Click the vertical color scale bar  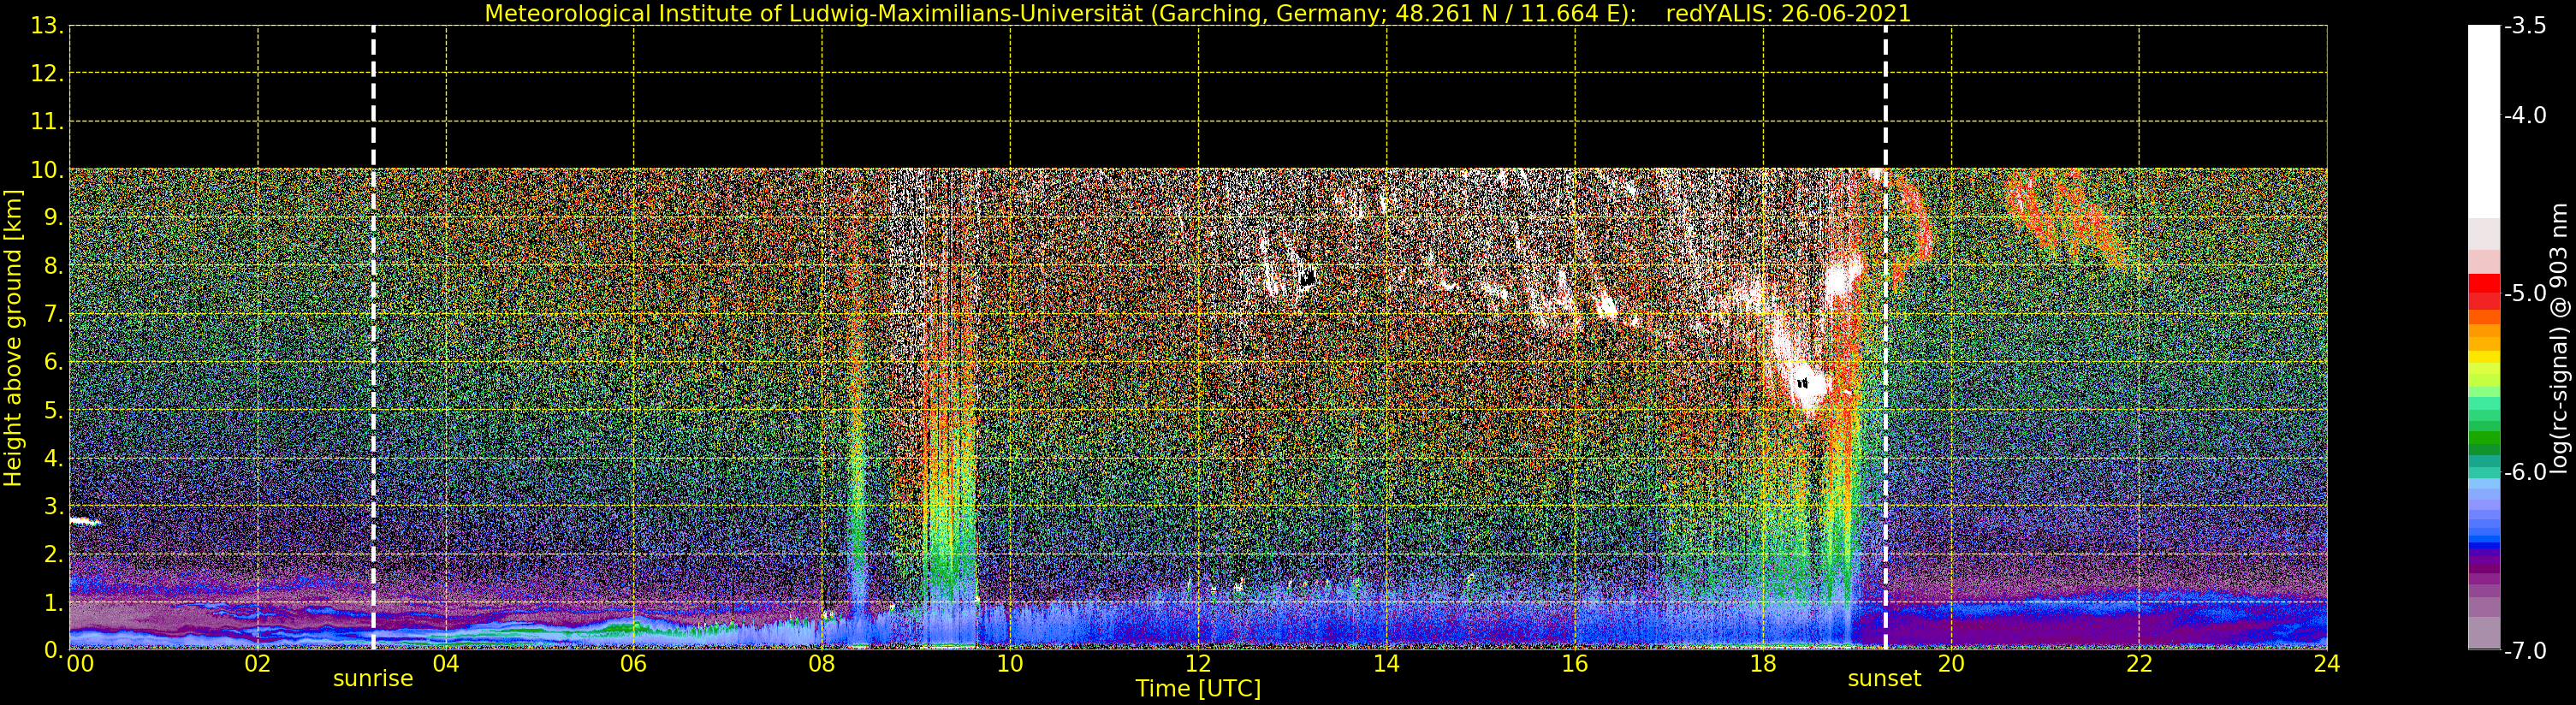2484,338
